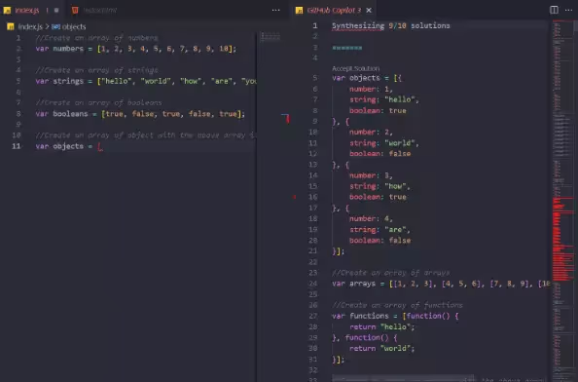Select the GitHub Copilot tab

coord(334,11)
